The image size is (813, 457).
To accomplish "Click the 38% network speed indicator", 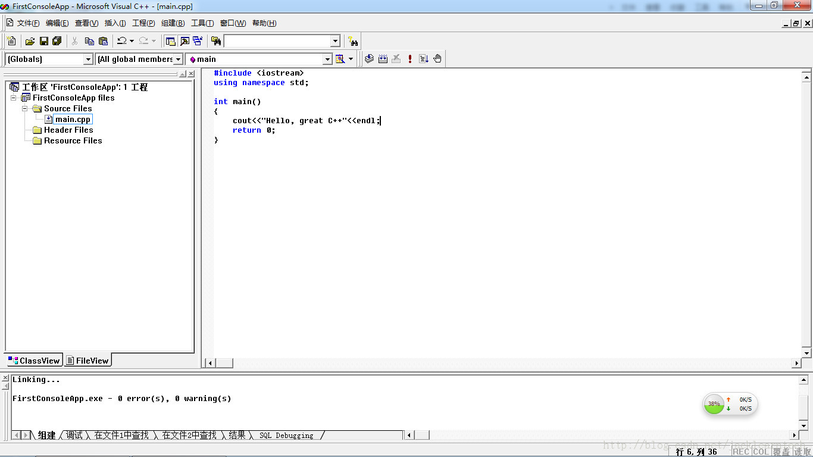I will pos(714,403).
